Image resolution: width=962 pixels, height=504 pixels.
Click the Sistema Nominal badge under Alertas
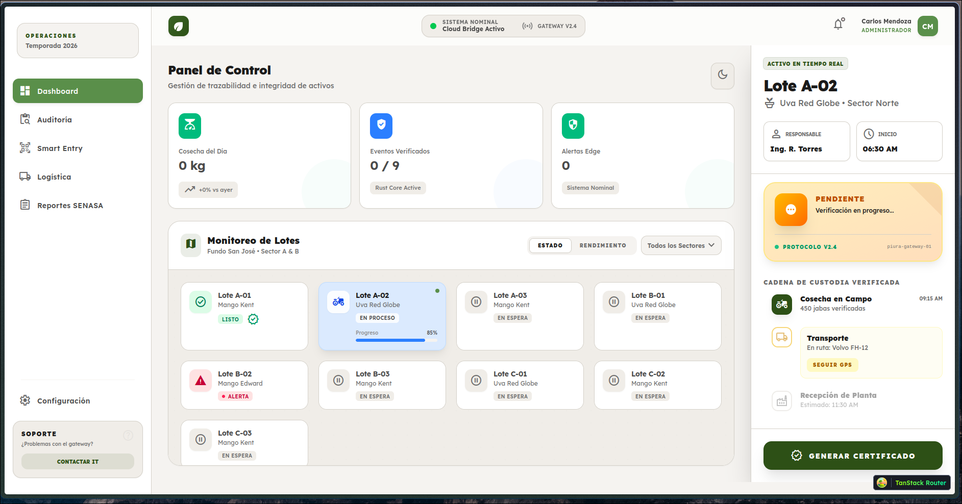(590, 188)
